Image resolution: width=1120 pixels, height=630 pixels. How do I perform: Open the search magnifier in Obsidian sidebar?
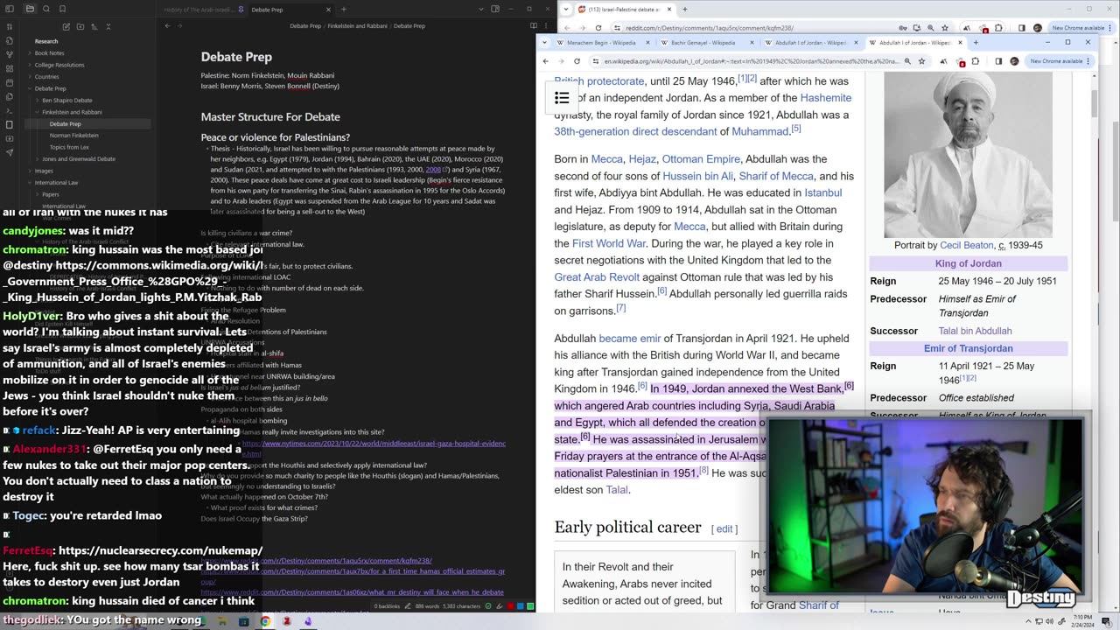[46, 10]
